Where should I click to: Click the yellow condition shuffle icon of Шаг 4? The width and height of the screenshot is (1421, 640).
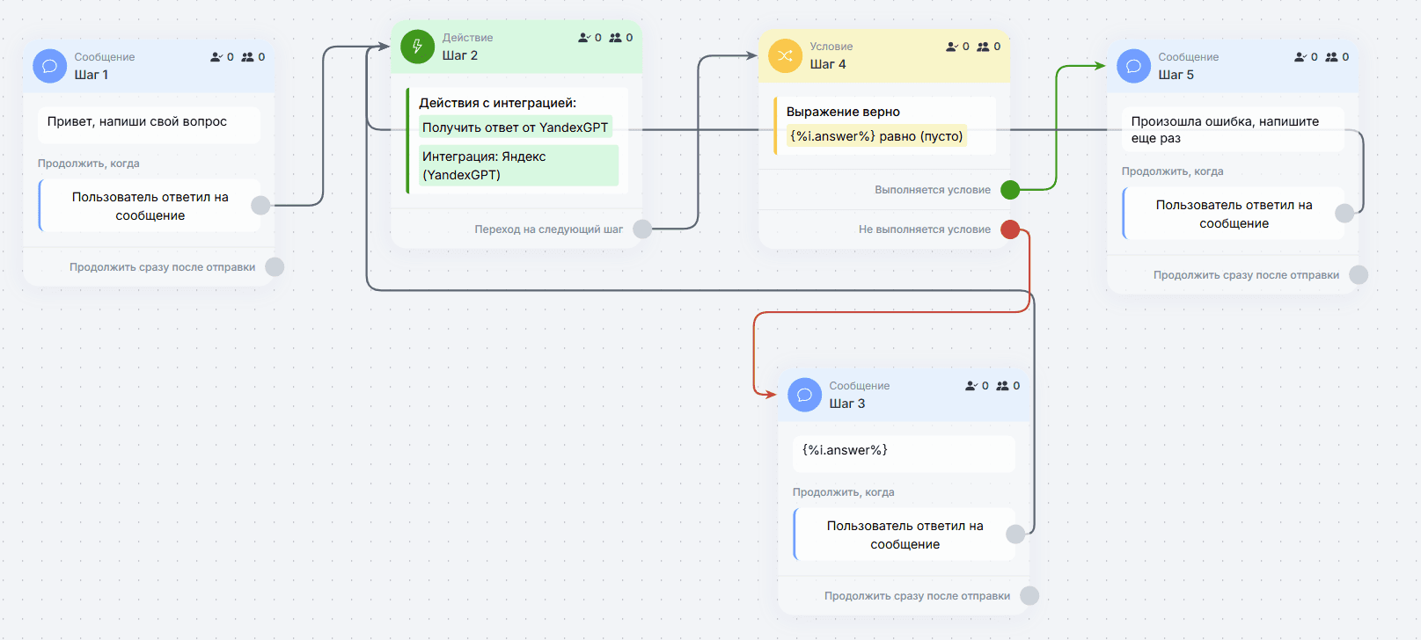786,55
